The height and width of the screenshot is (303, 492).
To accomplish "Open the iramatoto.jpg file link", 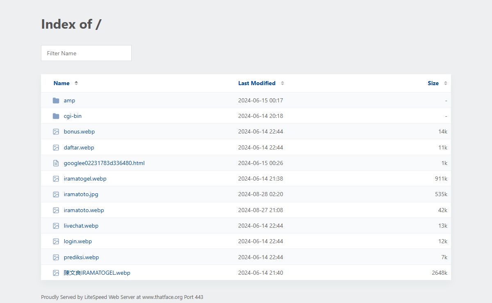I will click(x=81, y=194).
